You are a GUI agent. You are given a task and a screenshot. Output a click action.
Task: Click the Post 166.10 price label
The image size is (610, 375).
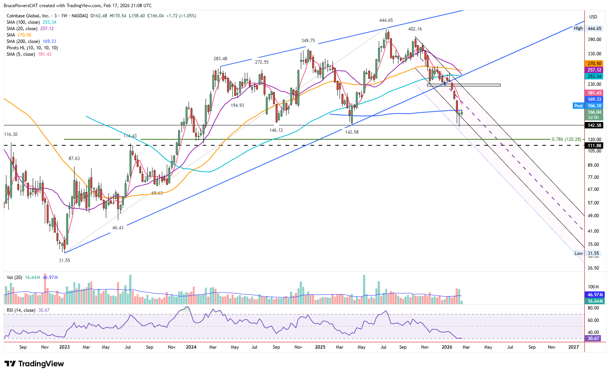coord(588,106)
